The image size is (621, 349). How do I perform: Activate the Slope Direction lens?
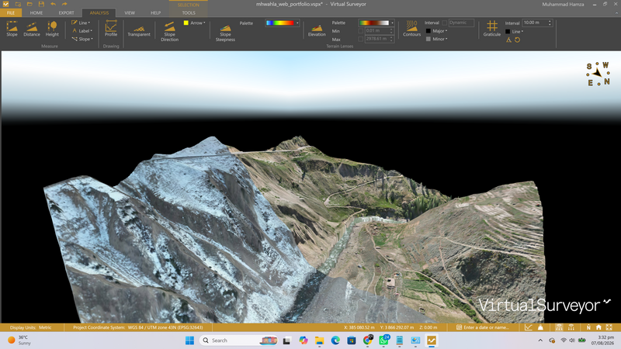(169, 31)
